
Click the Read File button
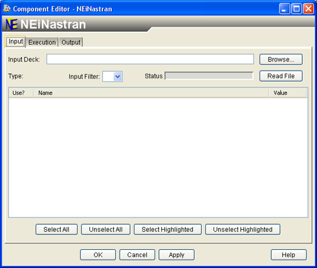pyautogui.click(x=281, y=76)
